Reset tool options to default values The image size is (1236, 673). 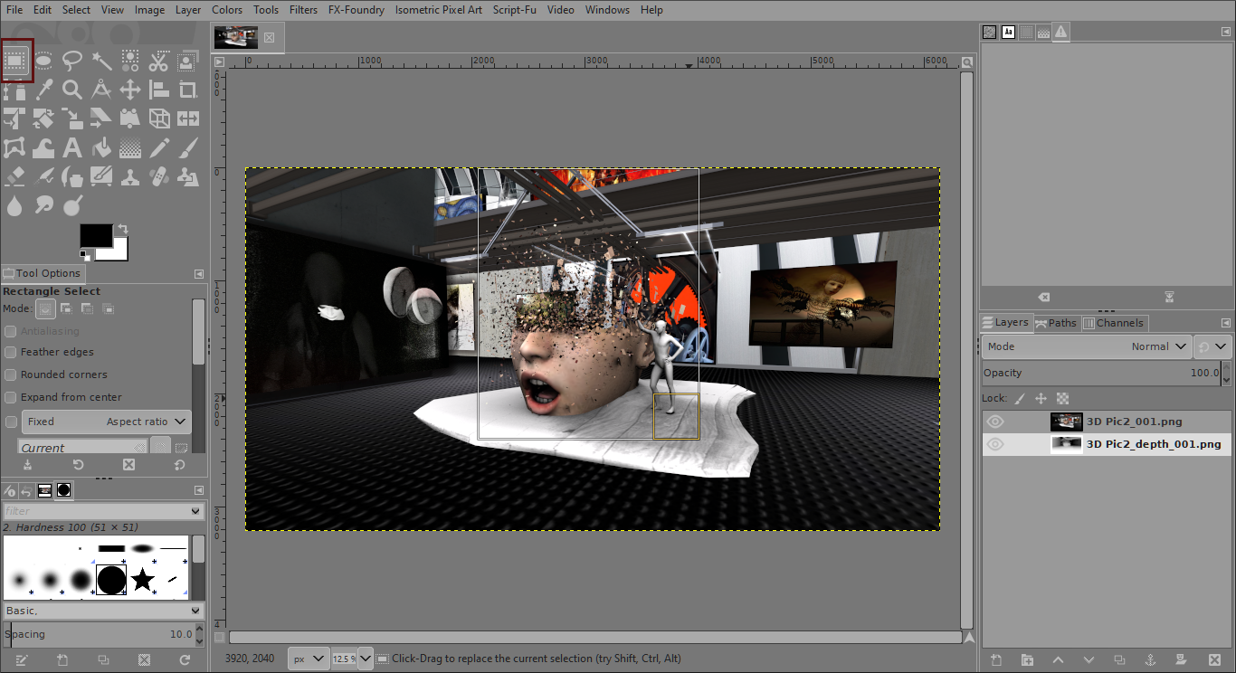179,465
